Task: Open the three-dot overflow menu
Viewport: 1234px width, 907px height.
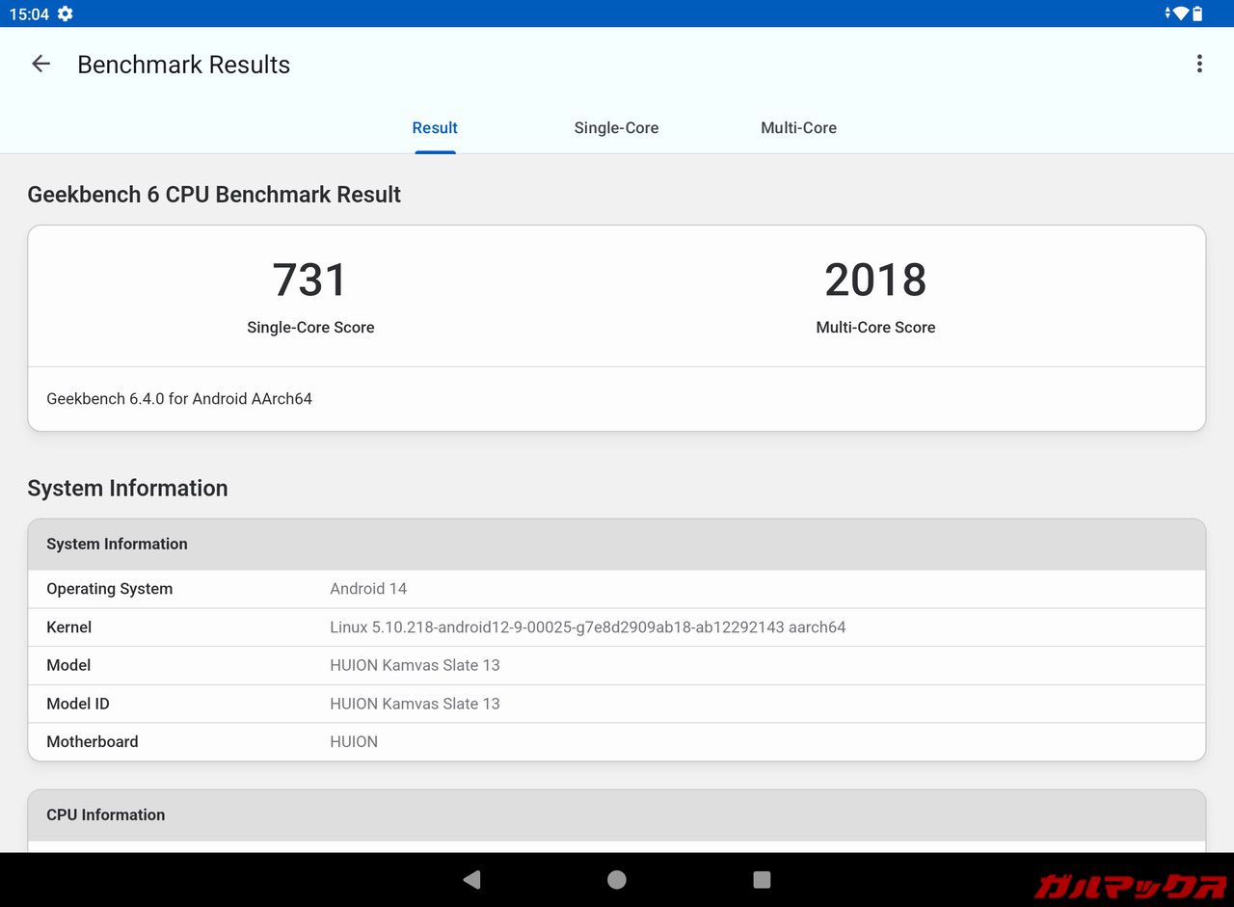Action: [x=1199, y=65]
